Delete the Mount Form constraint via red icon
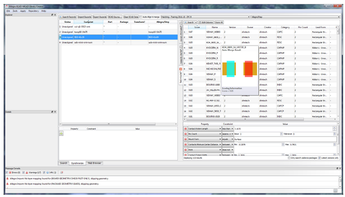Image resolution: width=345 pixels, height=197 pixels. [x=185, y=139]
